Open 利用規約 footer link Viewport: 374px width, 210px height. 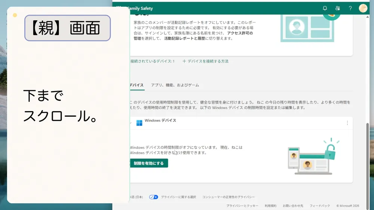[x=270, y=206]
